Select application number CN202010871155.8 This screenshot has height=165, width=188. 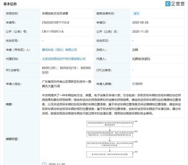(56, 23)
